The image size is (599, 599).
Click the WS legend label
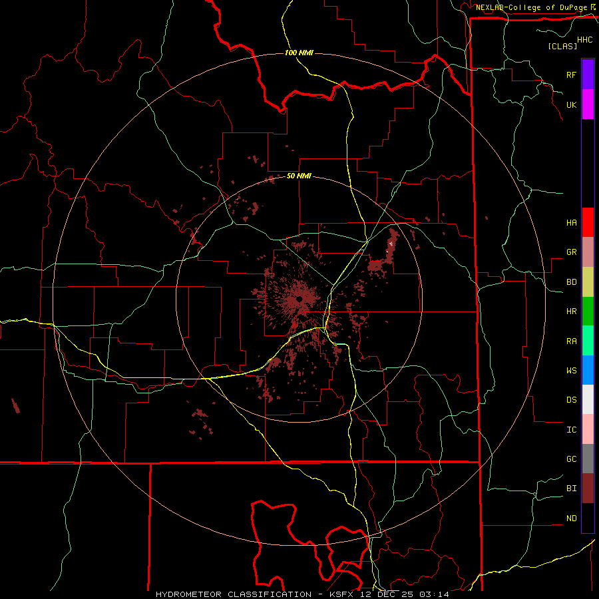tap(571, 370)
